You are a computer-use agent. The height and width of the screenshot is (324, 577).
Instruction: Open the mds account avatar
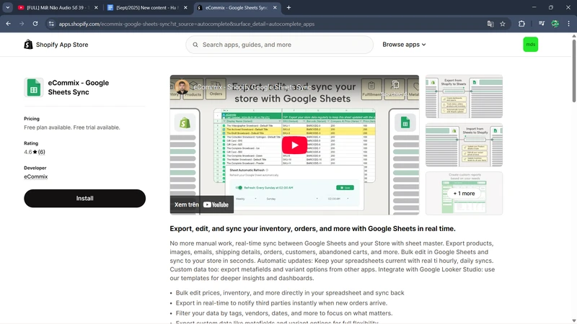(530, 45)
